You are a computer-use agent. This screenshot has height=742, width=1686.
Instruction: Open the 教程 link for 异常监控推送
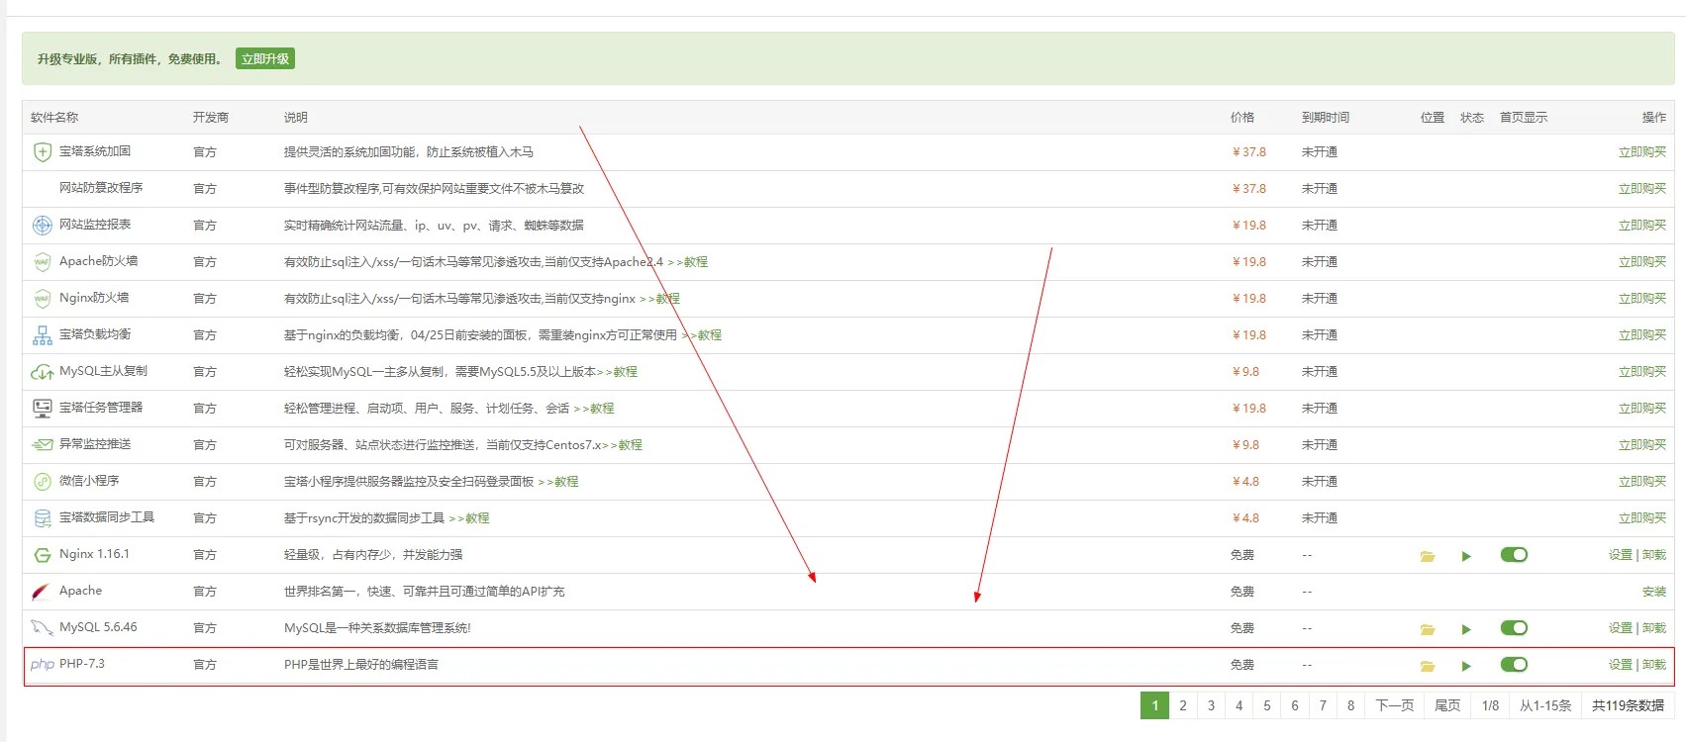pos(623,445)
